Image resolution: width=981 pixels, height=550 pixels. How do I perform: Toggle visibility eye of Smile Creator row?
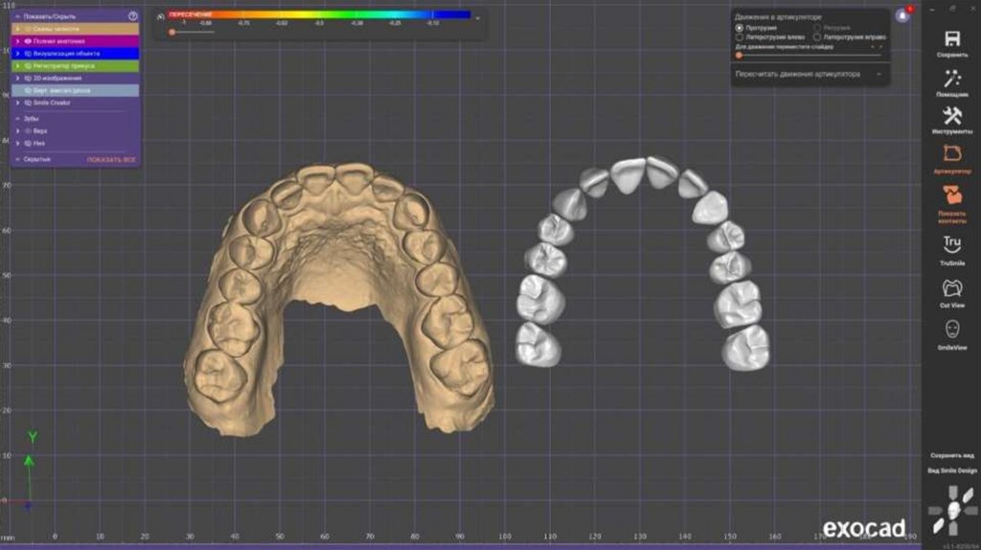click(x=28, y=103)
